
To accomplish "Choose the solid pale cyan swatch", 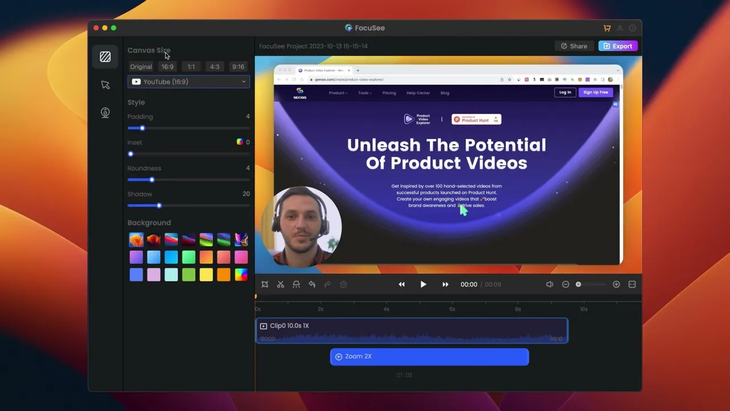I will click(171, 275).
